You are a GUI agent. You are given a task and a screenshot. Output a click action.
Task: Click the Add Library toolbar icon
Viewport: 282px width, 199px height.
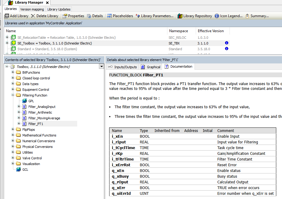click(x=7, y=16)
